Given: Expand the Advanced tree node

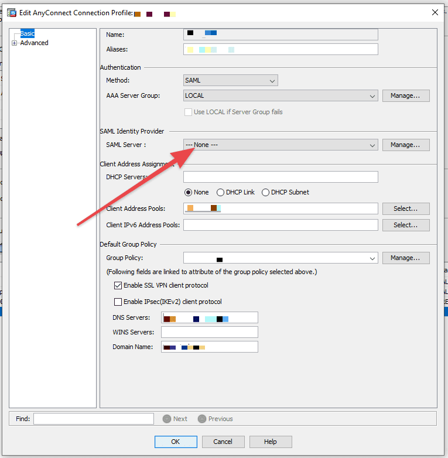Looking at the screenshot, I should [x=14, y=43].
